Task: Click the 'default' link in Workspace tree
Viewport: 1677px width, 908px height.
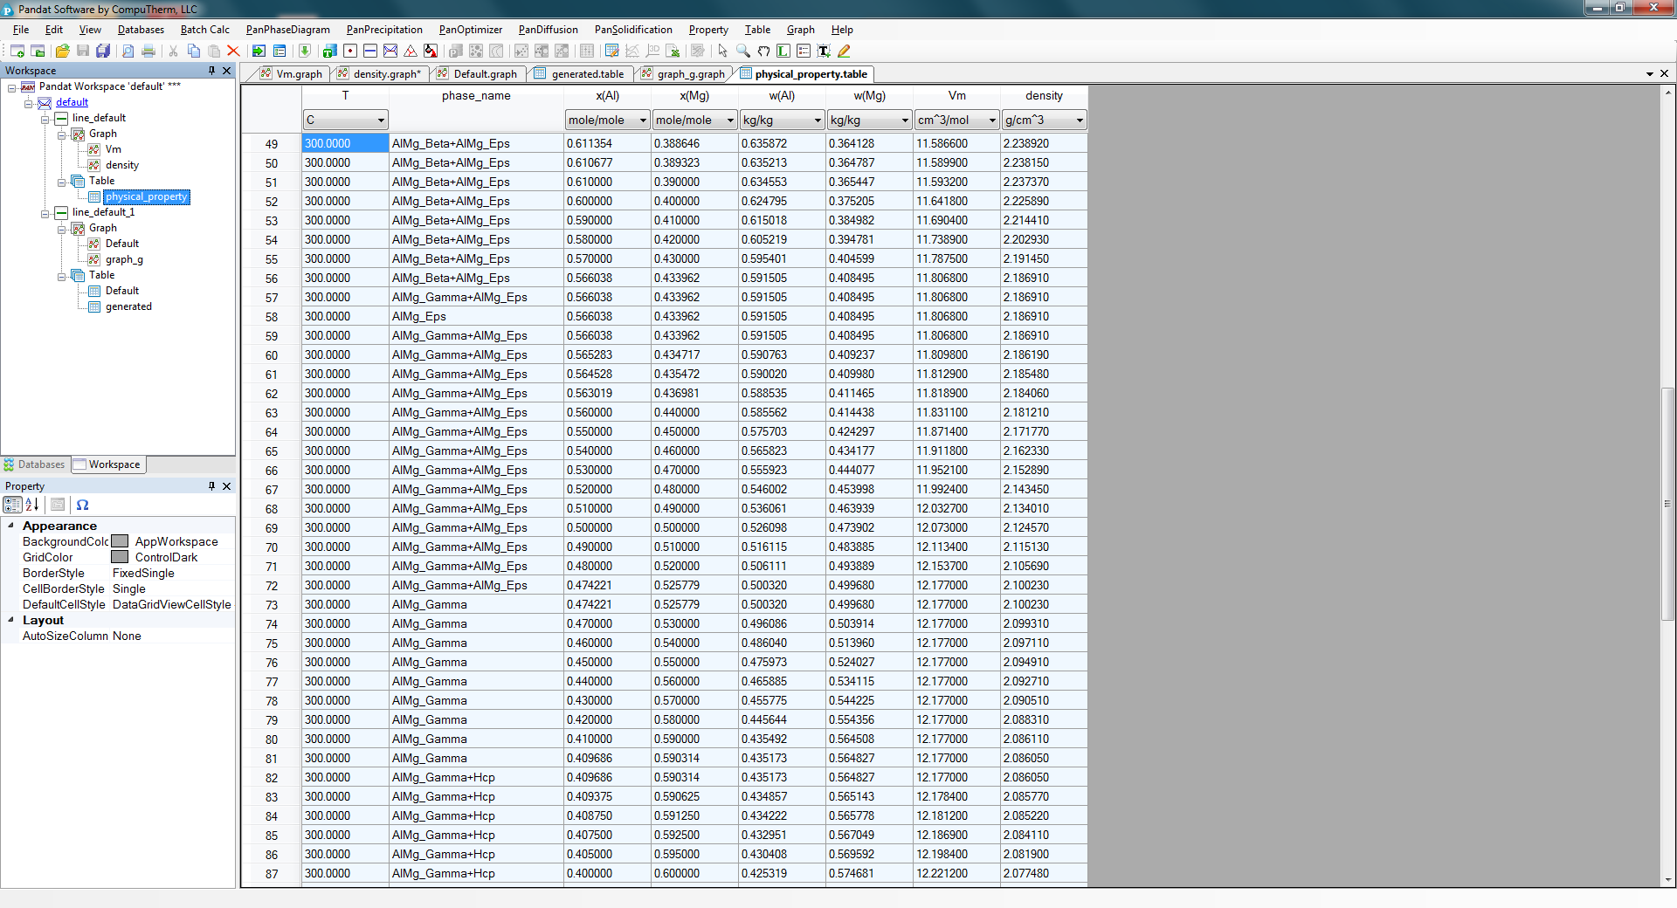Action: (x=72, y=102)
